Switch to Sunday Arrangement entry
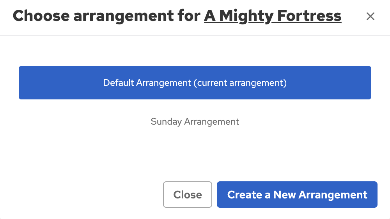390x219 pixels. point(195,122)
